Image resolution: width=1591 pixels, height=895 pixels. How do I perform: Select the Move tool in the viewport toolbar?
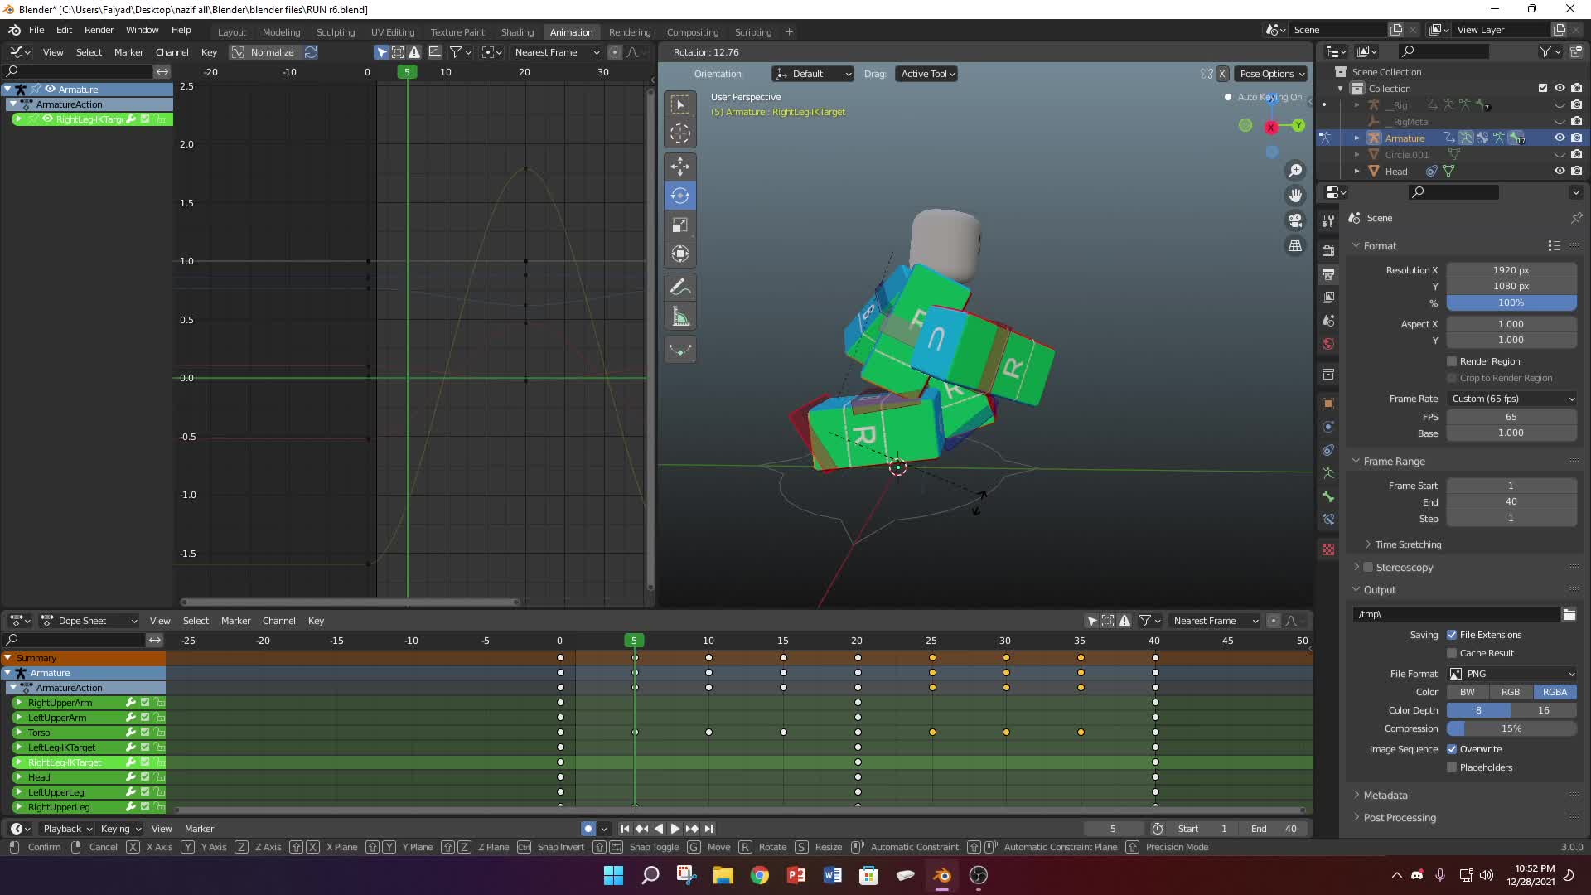(680, 166)
